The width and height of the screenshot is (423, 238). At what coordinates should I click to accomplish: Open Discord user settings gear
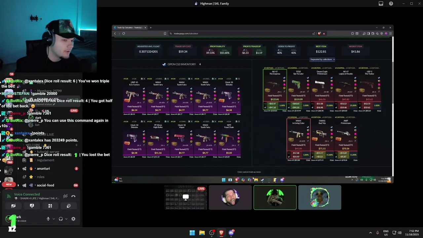click(x=73, y=219)
